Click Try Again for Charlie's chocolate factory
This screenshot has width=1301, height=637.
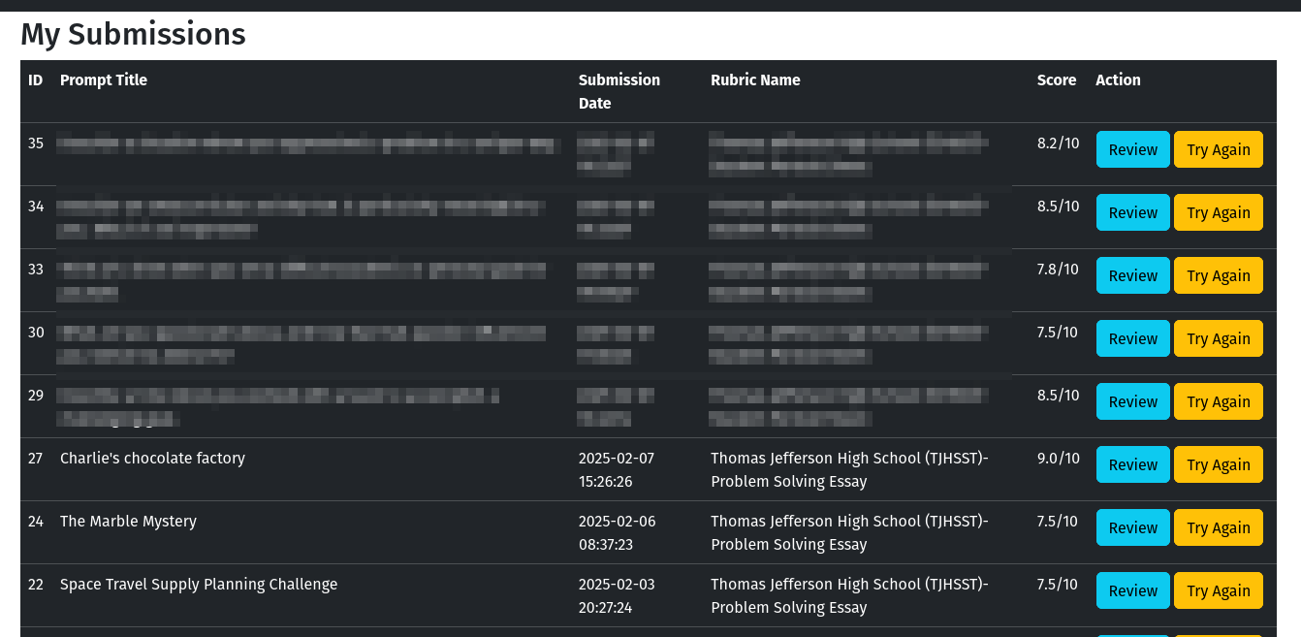click(1218, 463)
